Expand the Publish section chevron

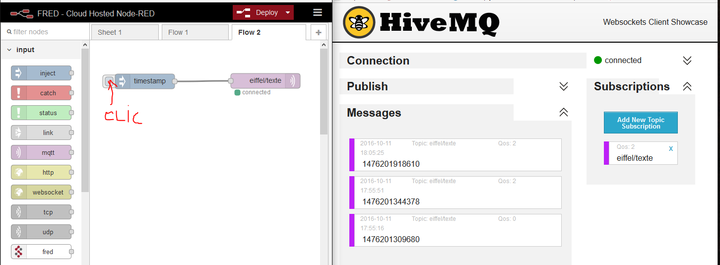click(564, 86)
